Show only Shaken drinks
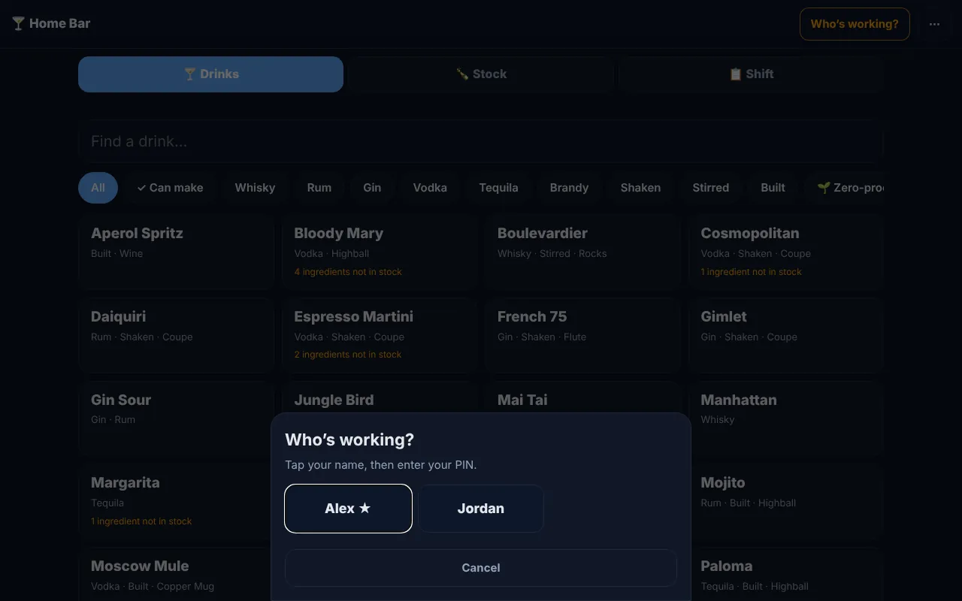Image resolution: width=962 pixels, height=601 pixels. pos(640,188)
